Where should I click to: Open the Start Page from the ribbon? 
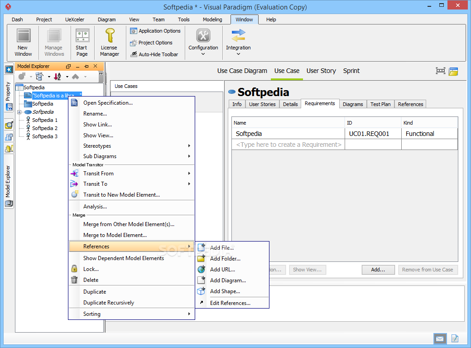click(82, 43)
